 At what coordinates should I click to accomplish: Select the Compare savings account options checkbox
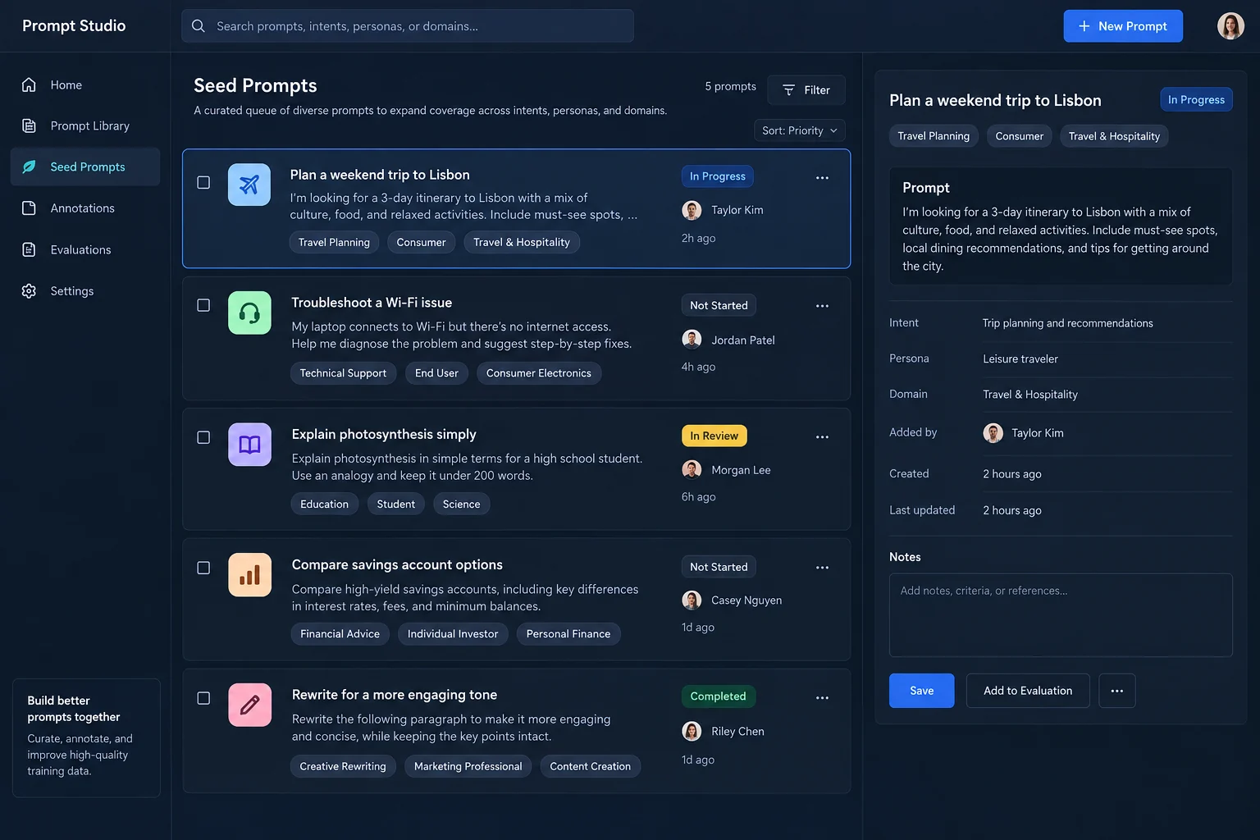[x=203, y=568]
